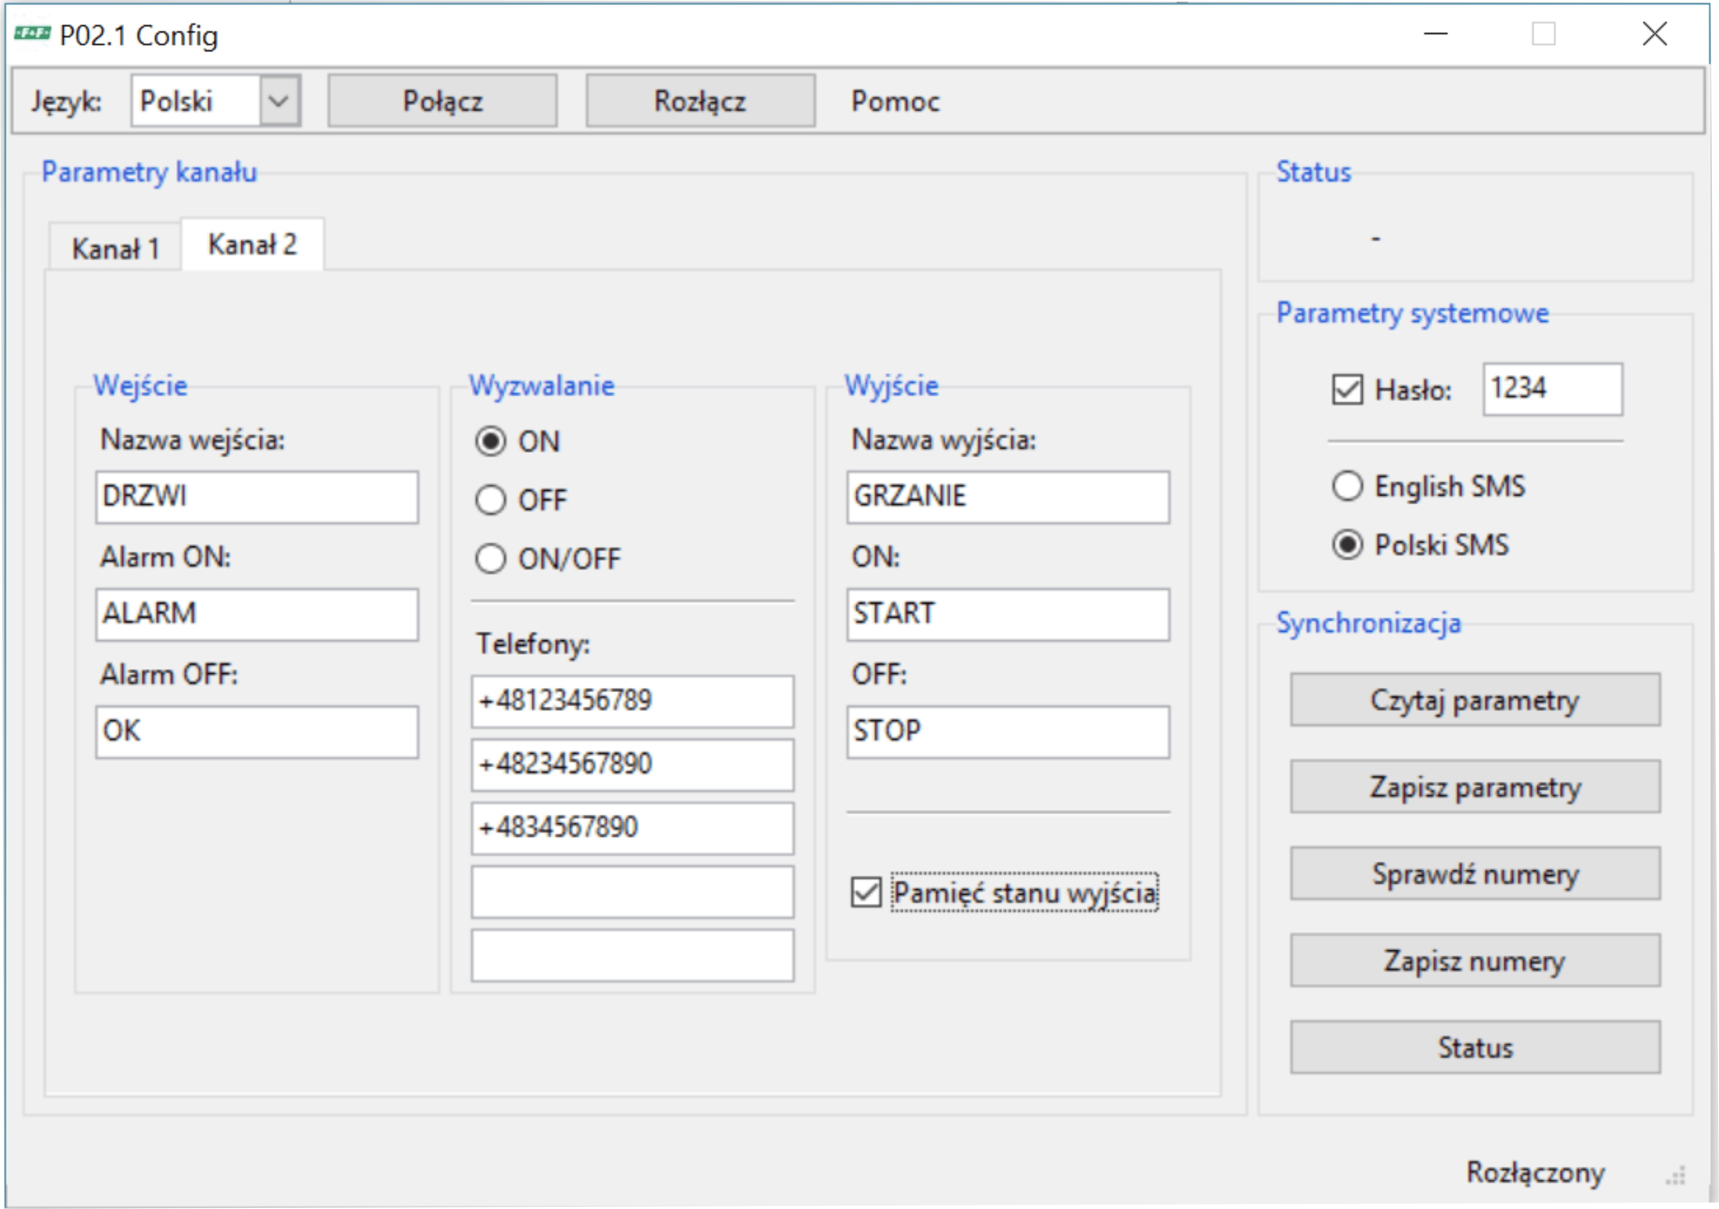Click the fourth empty phone number field

point(632,892)
